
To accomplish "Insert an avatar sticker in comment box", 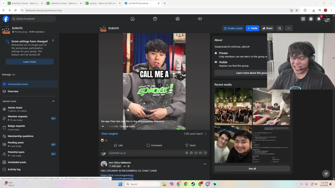I will tap(187, 153).
